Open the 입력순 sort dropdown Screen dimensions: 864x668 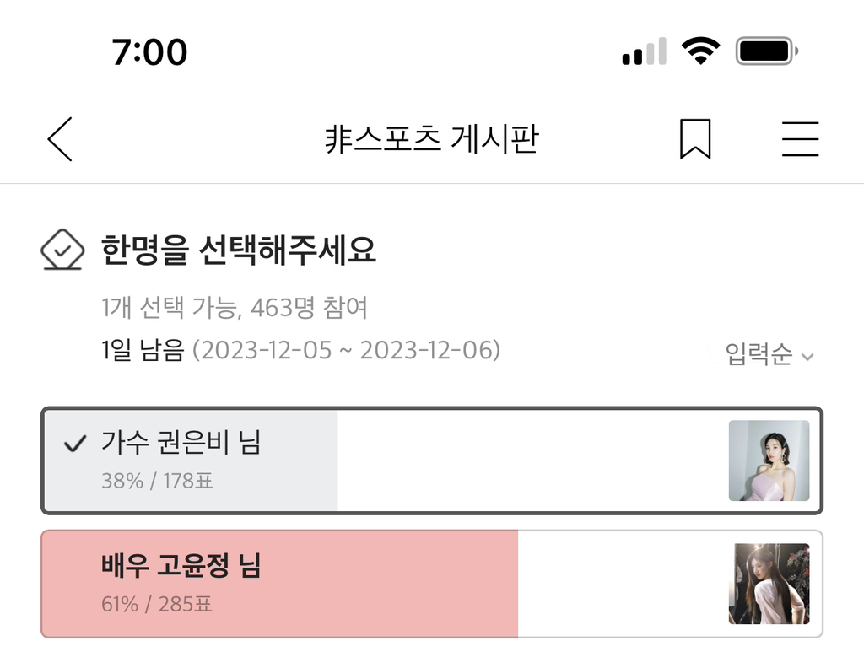[x=759, y=355]
